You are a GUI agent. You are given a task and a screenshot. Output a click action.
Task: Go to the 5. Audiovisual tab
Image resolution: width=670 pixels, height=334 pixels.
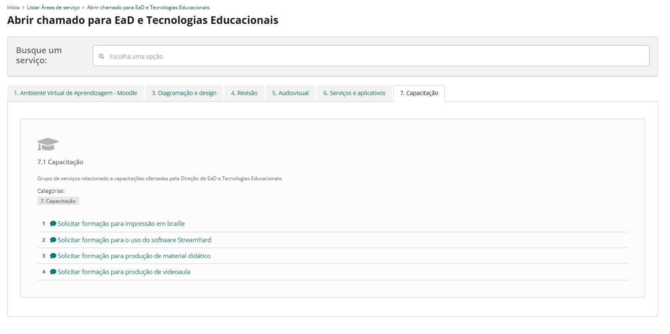click(x=290, y=93)
